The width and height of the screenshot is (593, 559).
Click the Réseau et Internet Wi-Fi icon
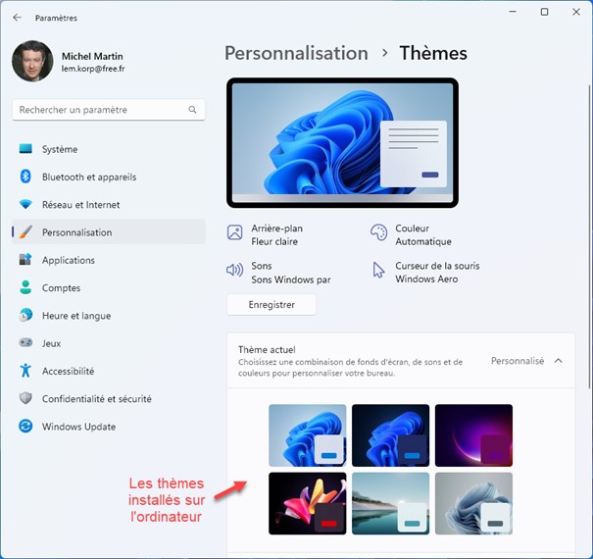(25, 205)
